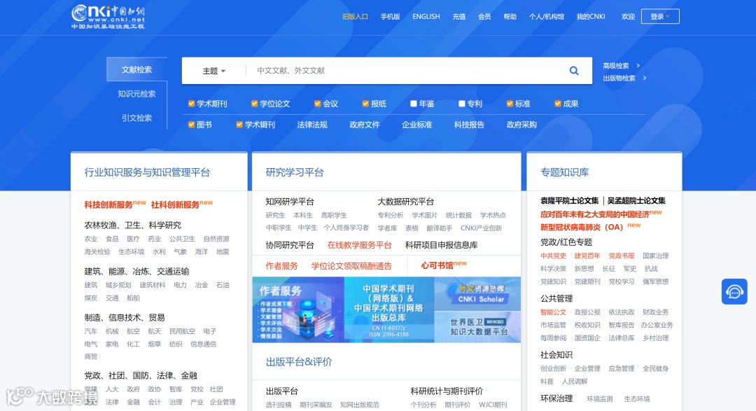The width and height of the screenshot is (756, 411).
Task: Click the CNKI Scholar banner
Action: tap(478, 294)
